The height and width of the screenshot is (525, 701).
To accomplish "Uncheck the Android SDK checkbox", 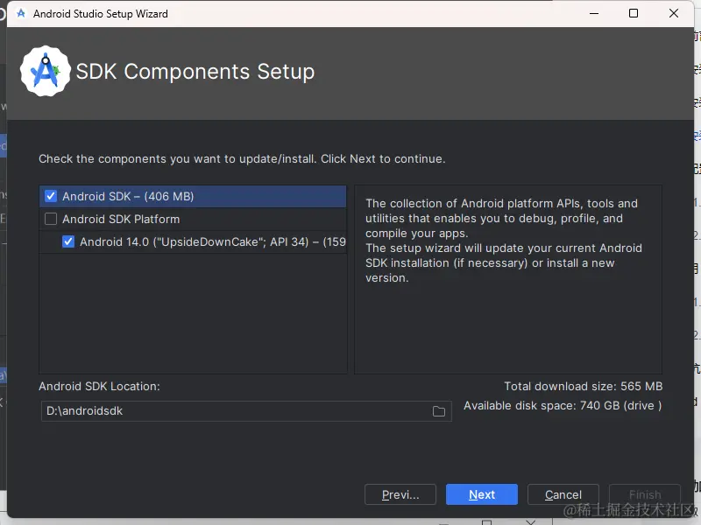I will (x=51, y=196).
